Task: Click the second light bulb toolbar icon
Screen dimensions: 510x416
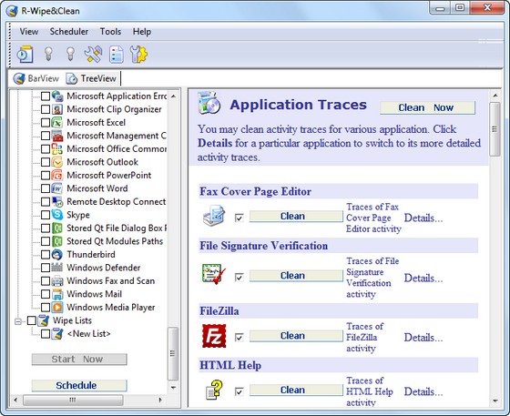Action: pos(71,54)
